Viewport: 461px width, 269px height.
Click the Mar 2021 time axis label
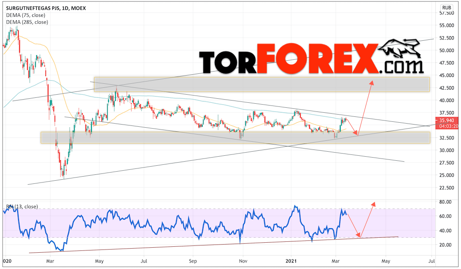coord(336,261)
